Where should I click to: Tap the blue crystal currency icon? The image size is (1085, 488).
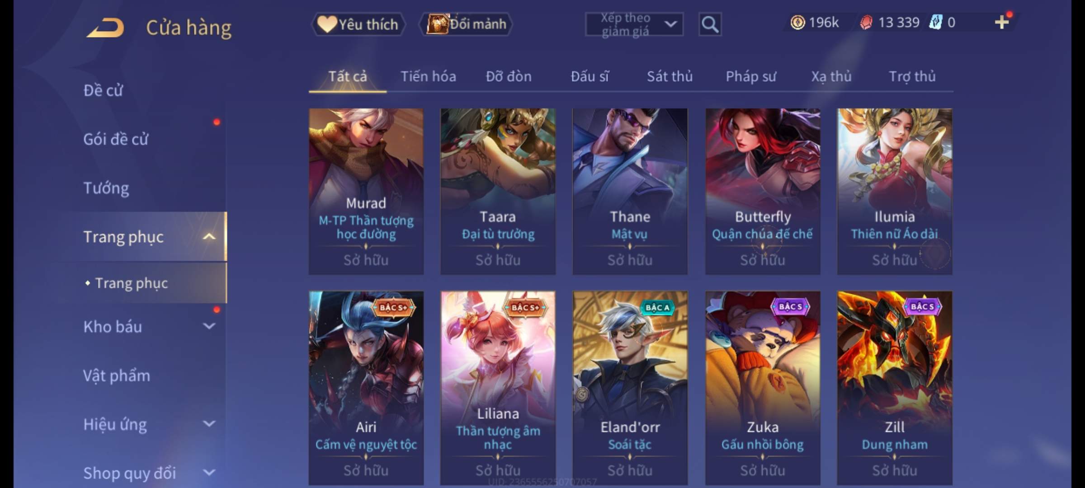click(935, 22)
